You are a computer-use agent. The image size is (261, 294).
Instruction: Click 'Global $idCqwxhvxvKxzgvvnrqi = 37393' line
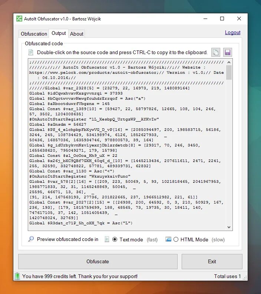(x=76, y=93)
